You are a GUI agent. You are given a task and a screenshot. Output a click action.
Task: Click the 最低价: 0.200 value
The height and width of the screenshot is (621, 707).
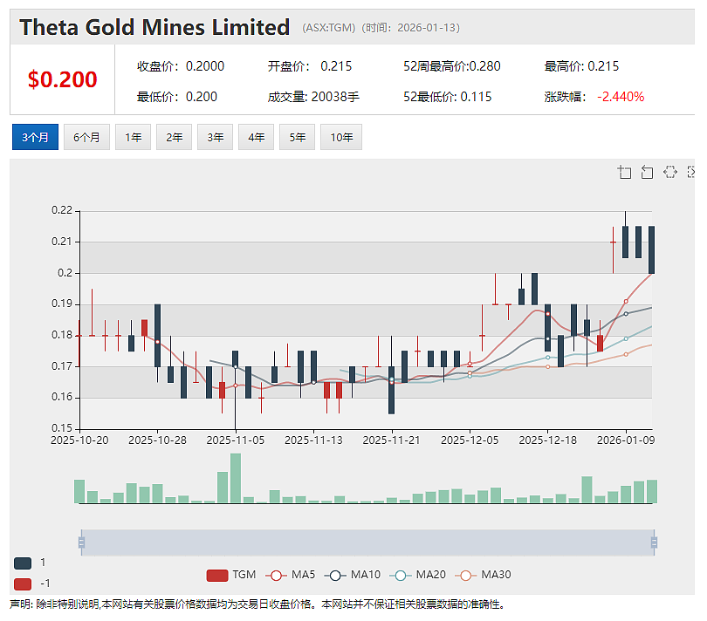click(176, 97)
